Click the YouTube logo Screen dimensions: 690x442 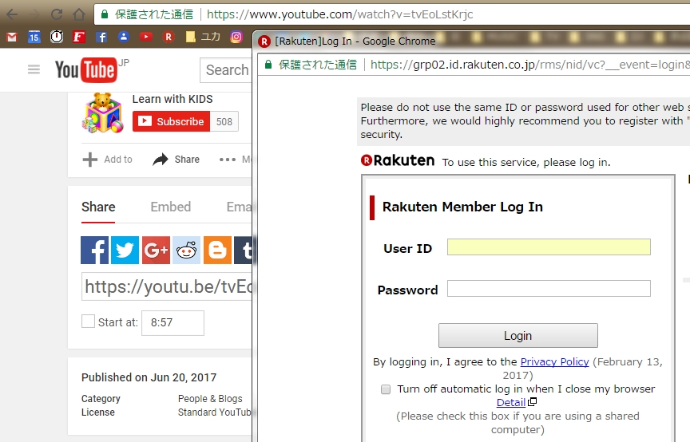[x=86, y=70]
